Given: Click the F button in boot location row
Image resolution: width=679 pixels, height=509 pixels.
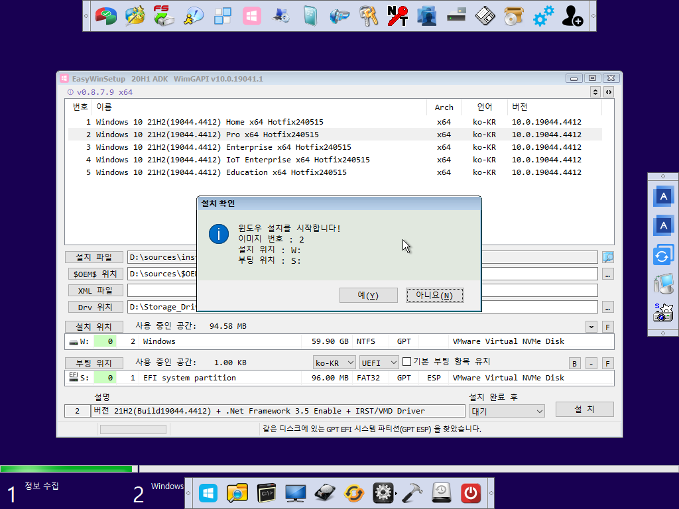Looking at the screenshot, I should click(607, 364).
